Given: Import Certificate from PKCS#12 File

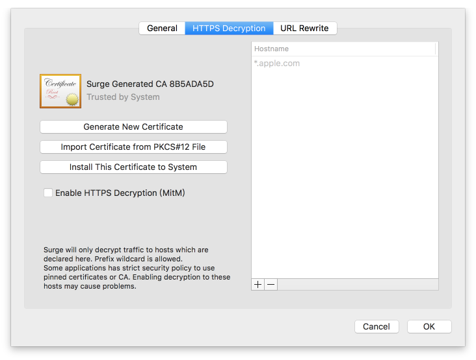Looking at the screenshot, I should (x=133, y=147).
